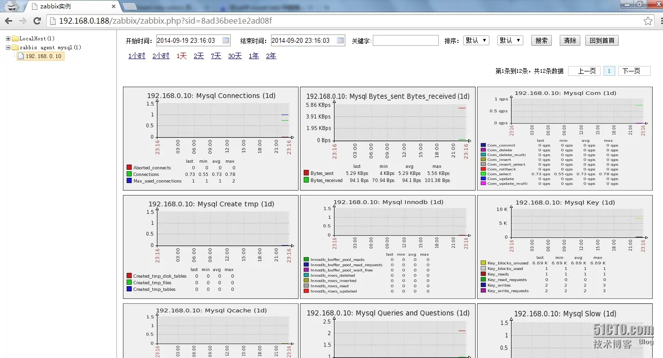Open the calendar picker for 结束时间
This screenshot has width=663, height=358.
[340, 40]
